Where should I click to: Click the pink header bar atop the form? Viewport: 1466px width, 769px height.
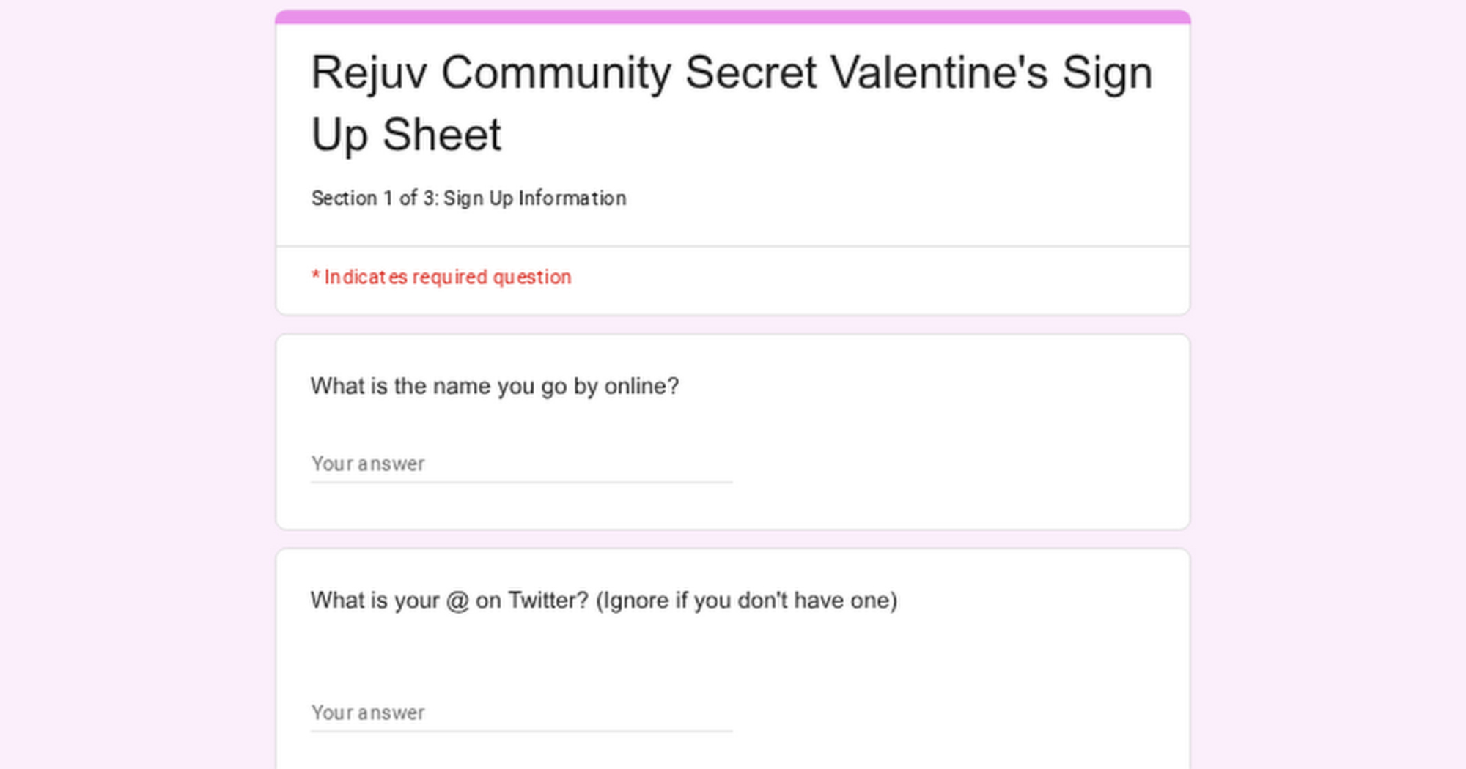click(732, 17)
